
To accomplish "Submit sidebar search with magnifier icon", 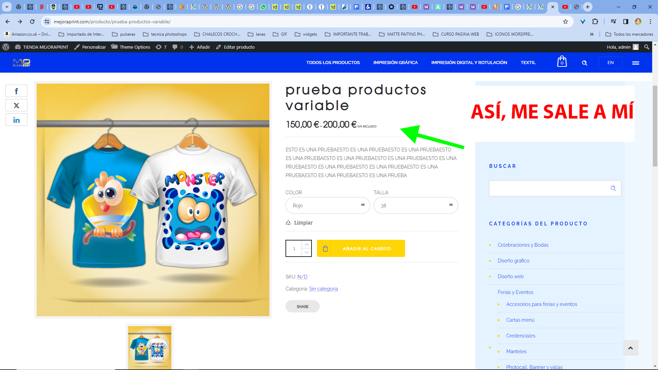I will pos(613,188).
